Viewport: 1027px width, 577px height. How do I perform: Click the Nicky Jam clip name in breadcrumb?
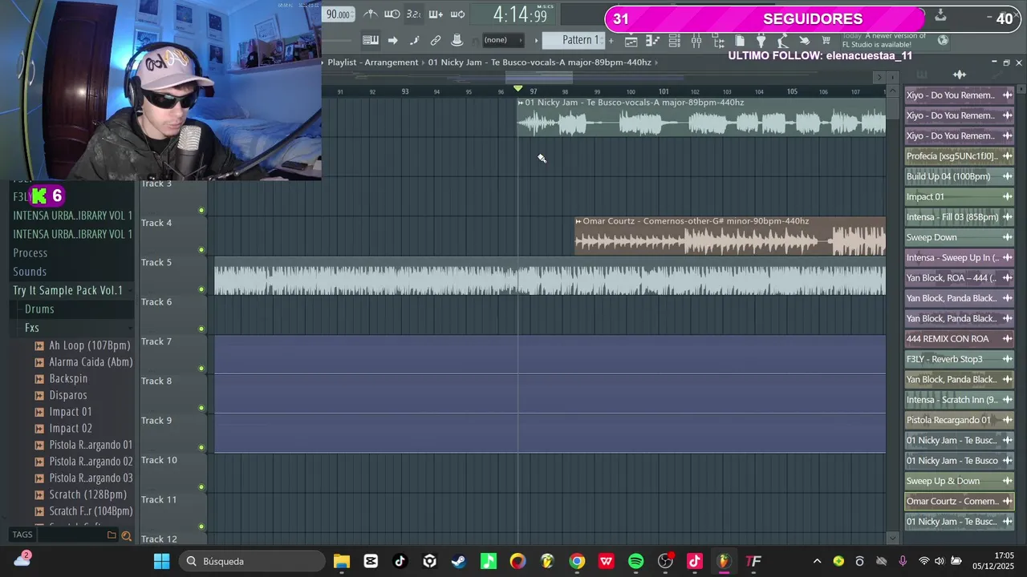(x=539, y=63)
